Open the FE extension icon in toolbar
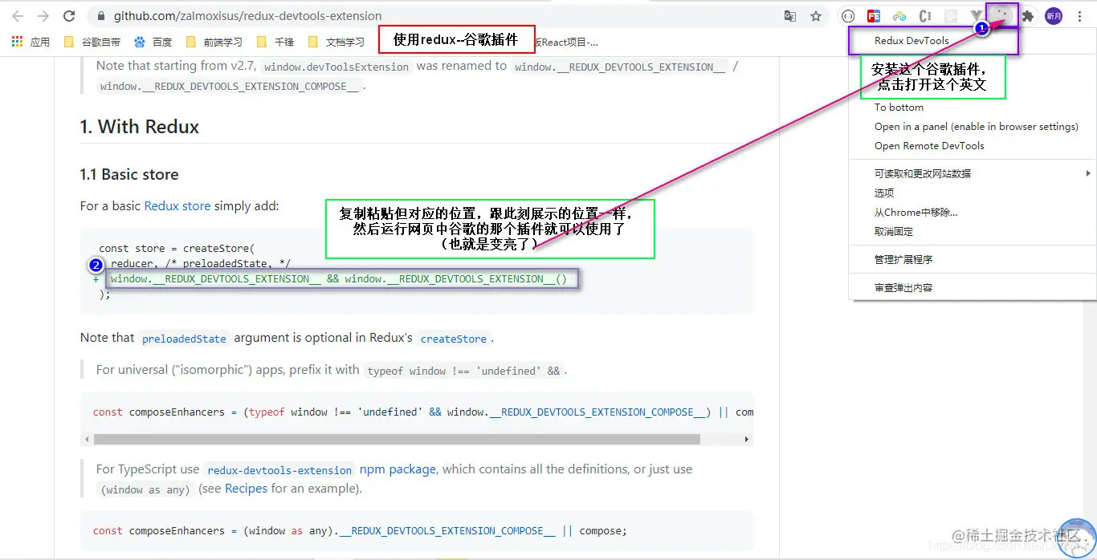The height and width of the screenshot is (560, 1097). [873, 15]
